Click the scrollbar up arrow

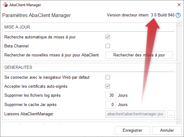pos(179,23)
